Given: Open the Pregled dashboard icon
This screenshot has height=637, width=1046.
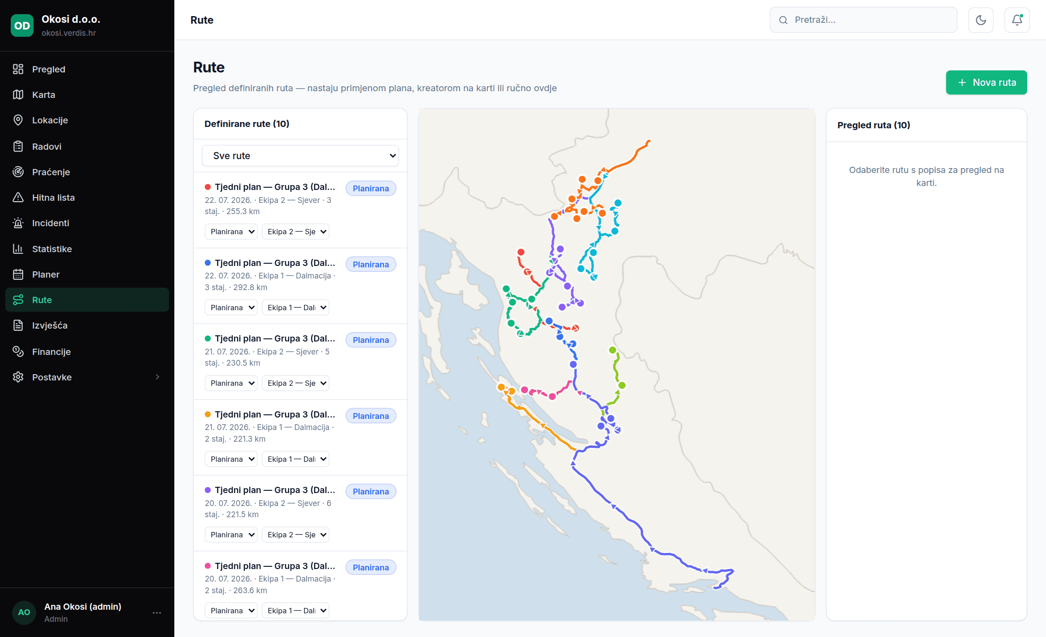Looking at the screenshot, I should click(x=18, y=69).
